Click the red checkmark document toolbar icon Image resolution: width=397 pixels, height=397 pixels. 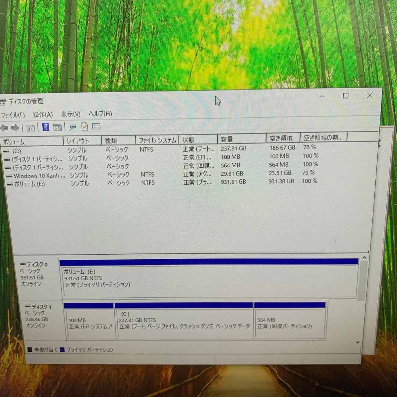tap(84, 127)
